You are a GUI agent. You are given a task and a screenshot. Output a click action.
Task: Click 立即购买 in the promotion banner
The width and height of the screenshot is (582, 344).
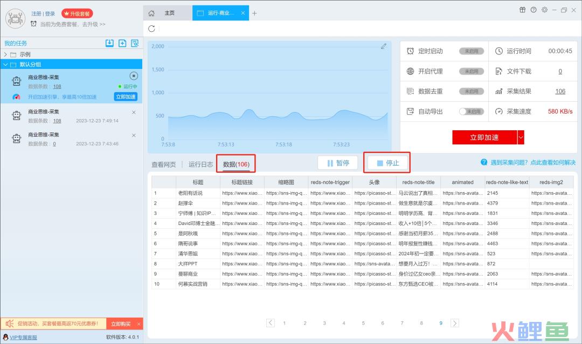[121, 324]
